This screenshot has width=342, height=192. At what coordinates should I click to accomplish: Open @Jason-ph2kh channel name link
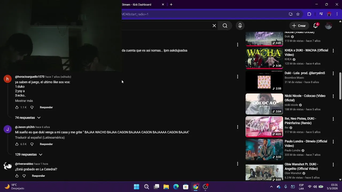coord(25,127)
